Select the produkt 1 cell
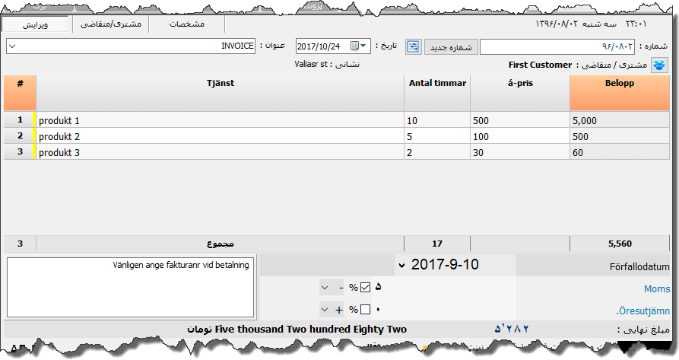Image resolution: width=679 pixels, height=360 pixels. tap(220, 120)
